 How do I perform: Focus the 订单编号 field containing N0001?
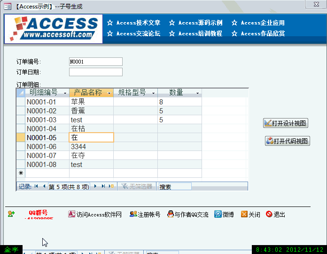coord(96,62)
